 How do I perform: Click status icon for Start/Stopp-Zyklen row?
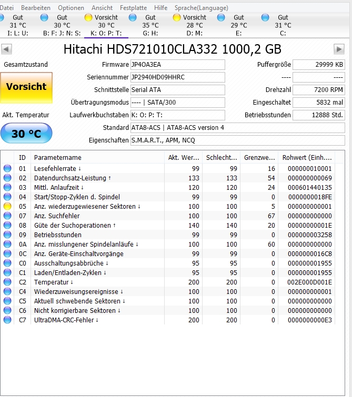[7, 197]
